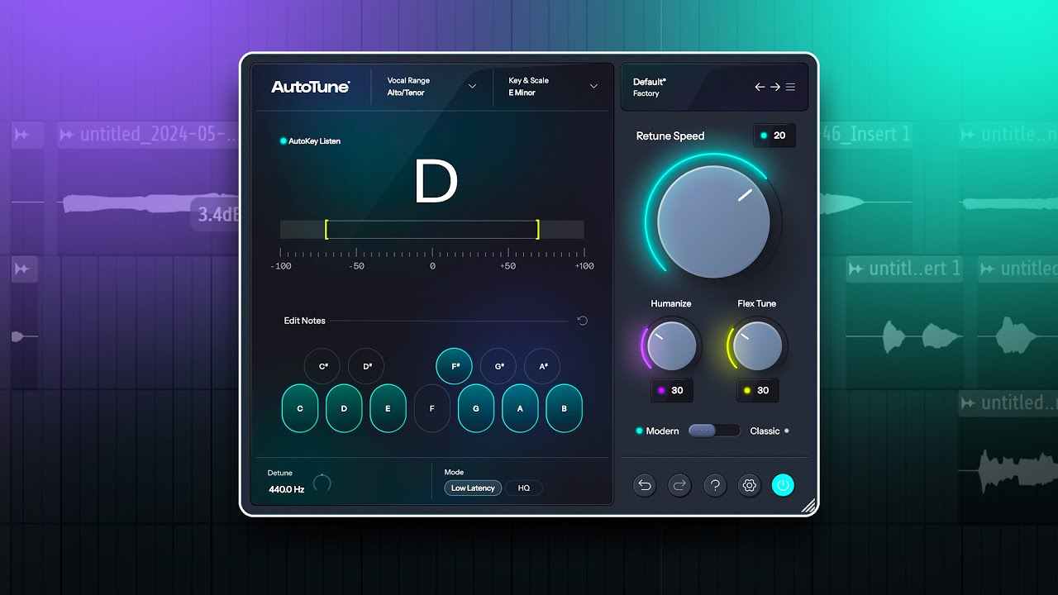Open the settings gear
The height and width of the screenshot is (595, 1058).
tap(749, 486)
